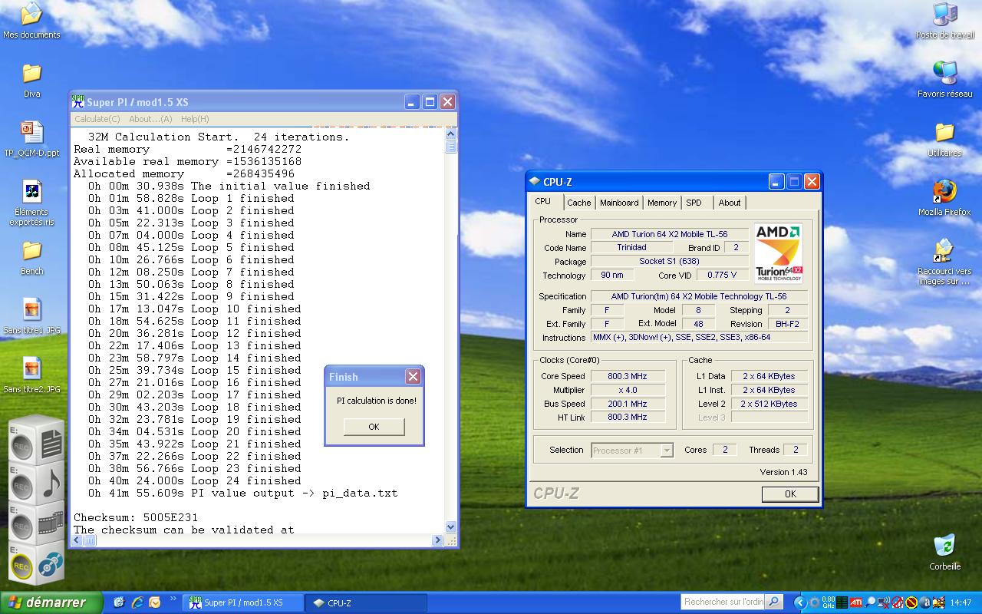Click the ATI tray icon

(855, 602)
